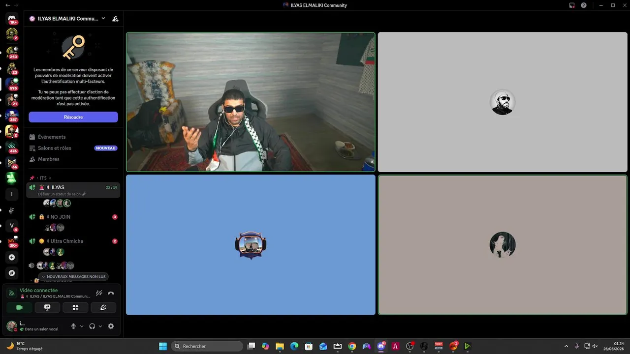630x354 pixels.
Task: Select the grey participant tile with bearded avatar
Action: tap(503, 102)
